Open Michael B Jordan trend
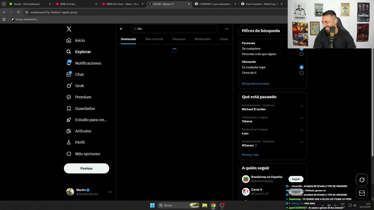Viewport: 374px width, 210px height. point(254,109)
